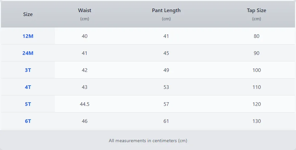Select the 3T size label

pos(28,70)
